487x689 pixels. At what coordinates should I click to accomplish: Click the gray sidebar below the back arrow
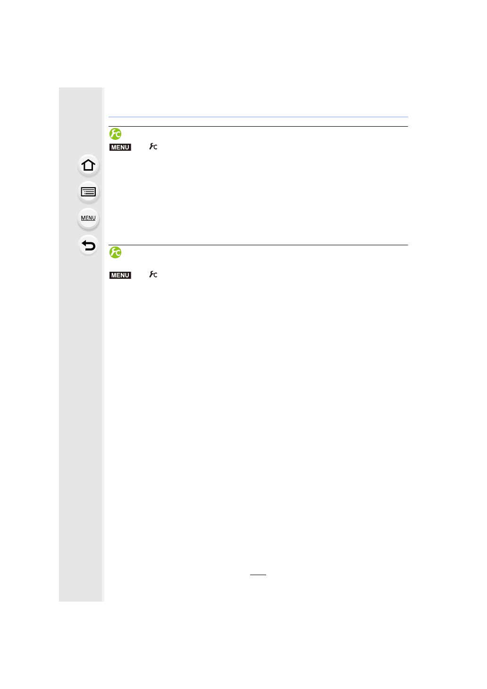(x=81, y=425)
